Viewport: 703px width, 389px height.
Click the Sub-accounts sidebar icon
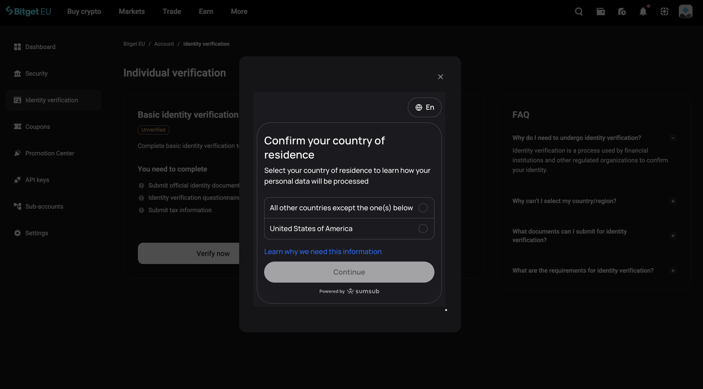coord(17,207)
